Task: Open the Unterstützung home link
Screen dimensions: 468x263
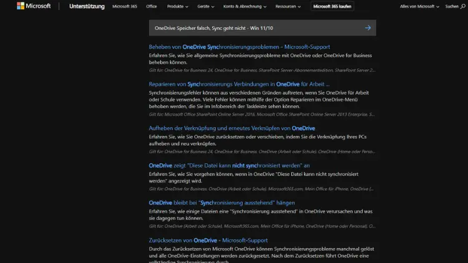Action: point(87,6)
